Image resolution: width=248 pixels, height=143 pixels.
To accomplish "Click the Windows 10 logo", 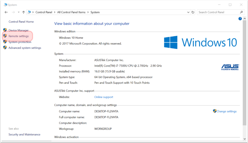I will (x=200, y=42).
